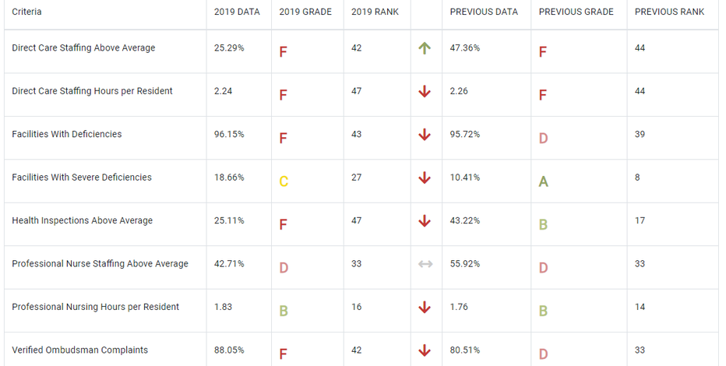Click gray sideways arrow in Professional Nurse Staffing row
The width and height of the screenshot is (726, 366).
[425, 264]
